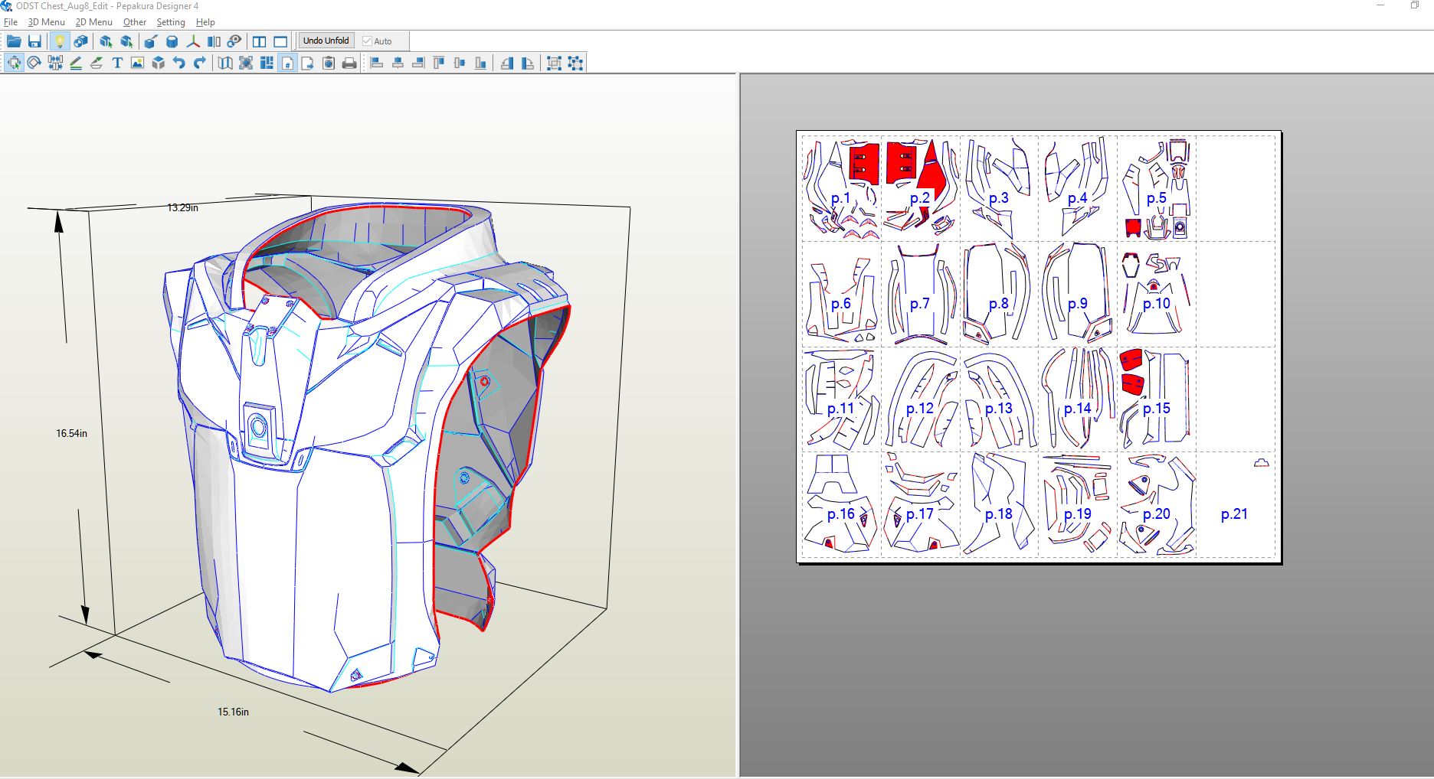Screen dimensions: 1434x779
Task: Open the 3D Menu
Action: (47, 22)
